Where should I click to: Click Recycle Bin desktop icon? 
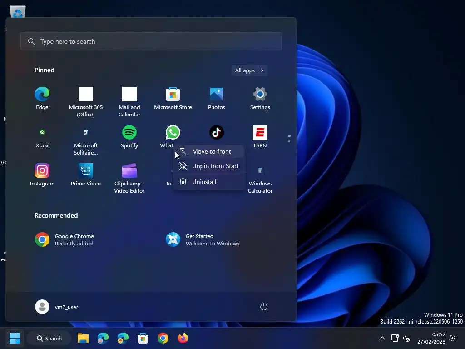pyautogui.click(x=18, y=12)
